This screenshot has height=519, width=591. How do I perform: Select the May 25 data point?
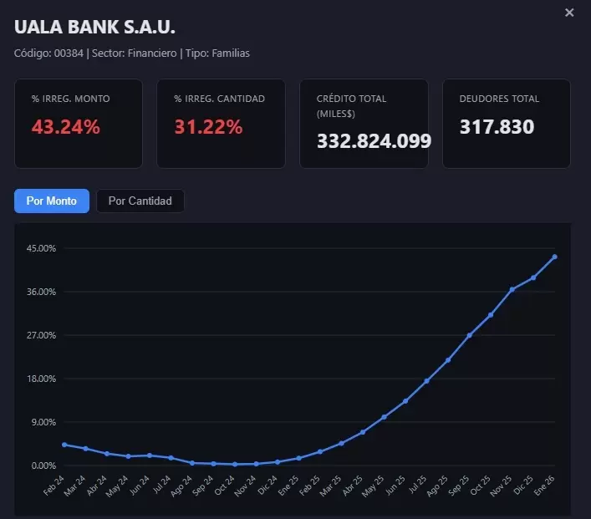click(x=385, y=417)
